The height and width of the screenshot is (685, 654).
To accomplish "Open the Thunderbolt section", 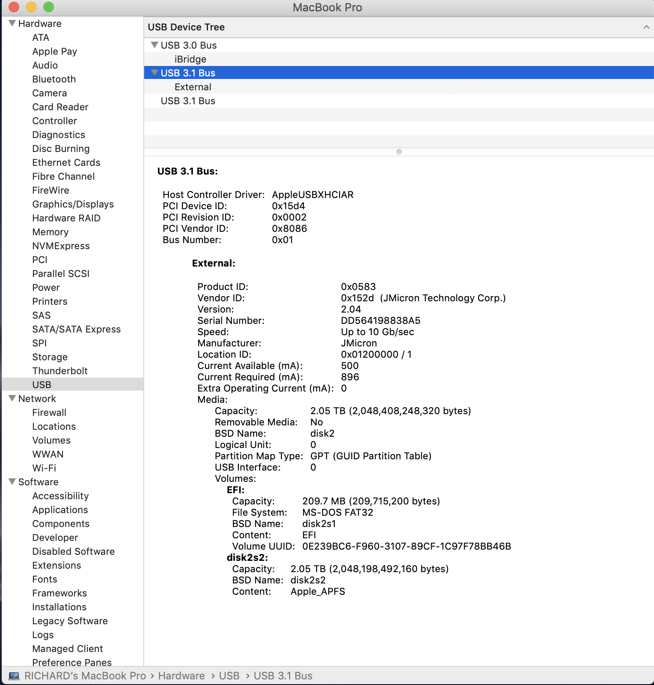I will click(60, 371).
